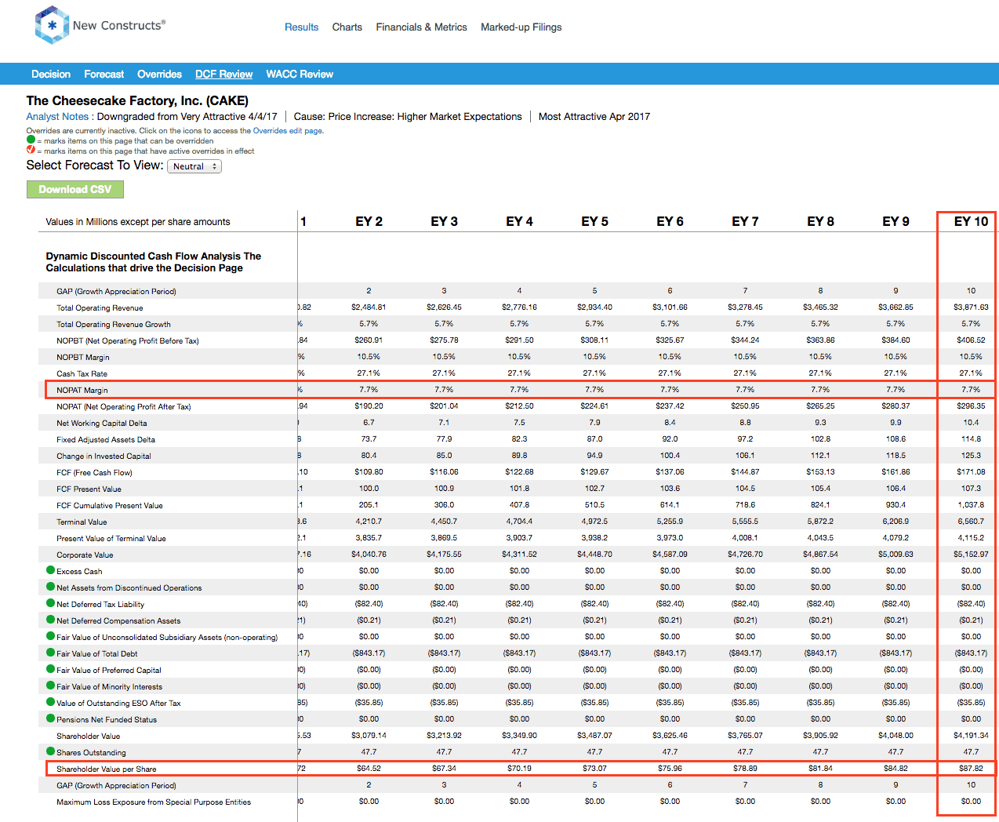The width and height of the screenshot is (999, 822).
Task: Click the New Constructs brand name
Action: tap(119, 25)
